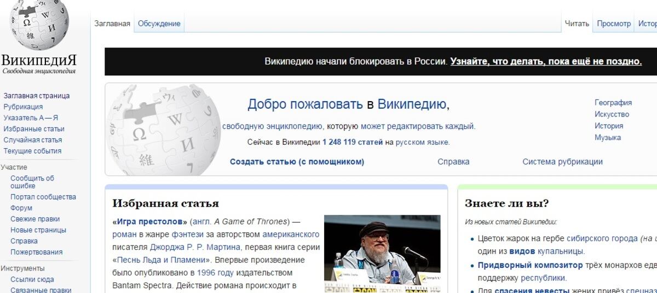The width and height of the screenshot is (657, 293).
Task: Open George Martin photo thumbnail
Action: click(382, 254)
